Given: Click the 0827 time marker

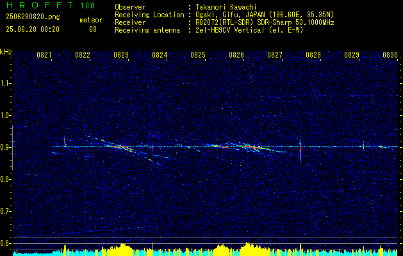Looking at the screenshot, I should pyautogui.click(x=275, y=55).
